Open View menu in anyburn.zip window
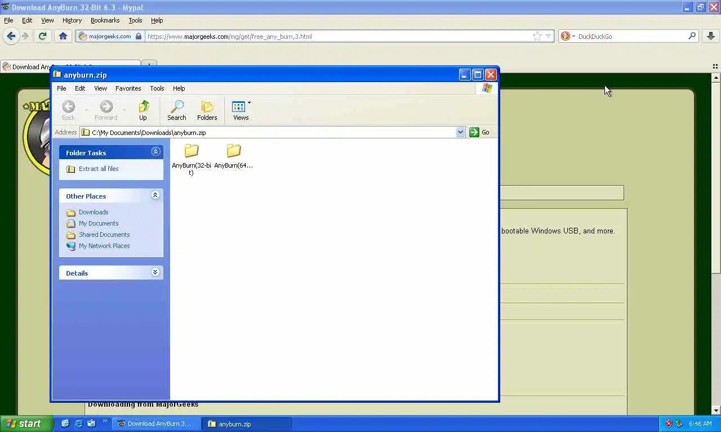The width and height of the screenshot is (721, 432). (x=100, y=88)
